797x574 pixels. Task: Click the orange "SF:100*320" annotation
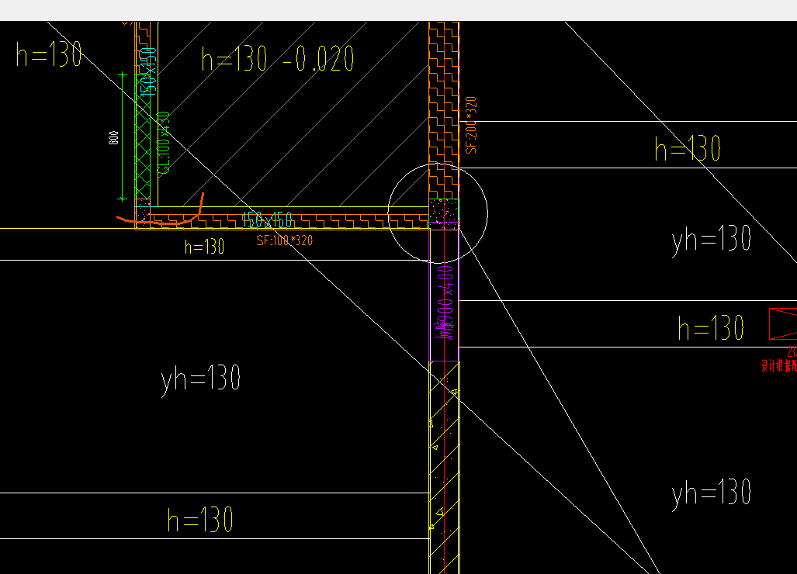(x=285, y=240)
